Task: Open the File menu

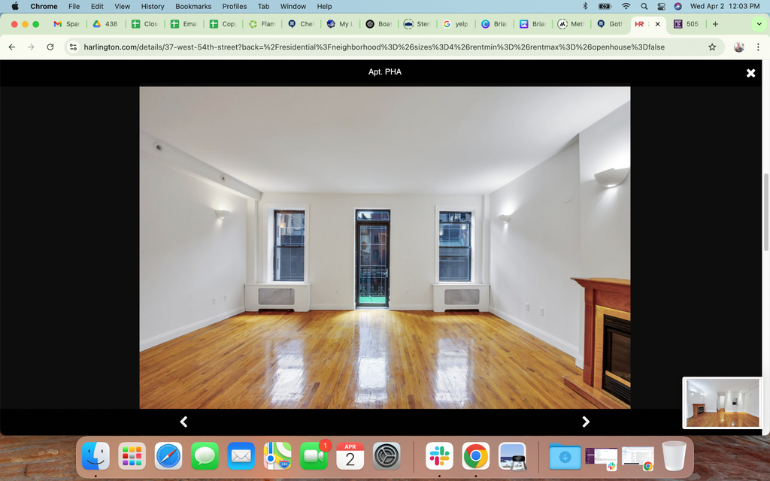Action: click(74, 6)
